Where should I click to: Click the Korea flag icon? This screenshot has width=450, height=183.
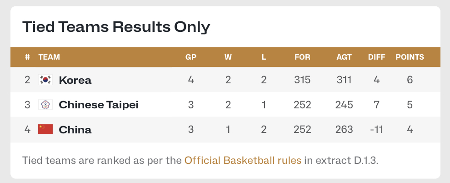click(45, 80)
